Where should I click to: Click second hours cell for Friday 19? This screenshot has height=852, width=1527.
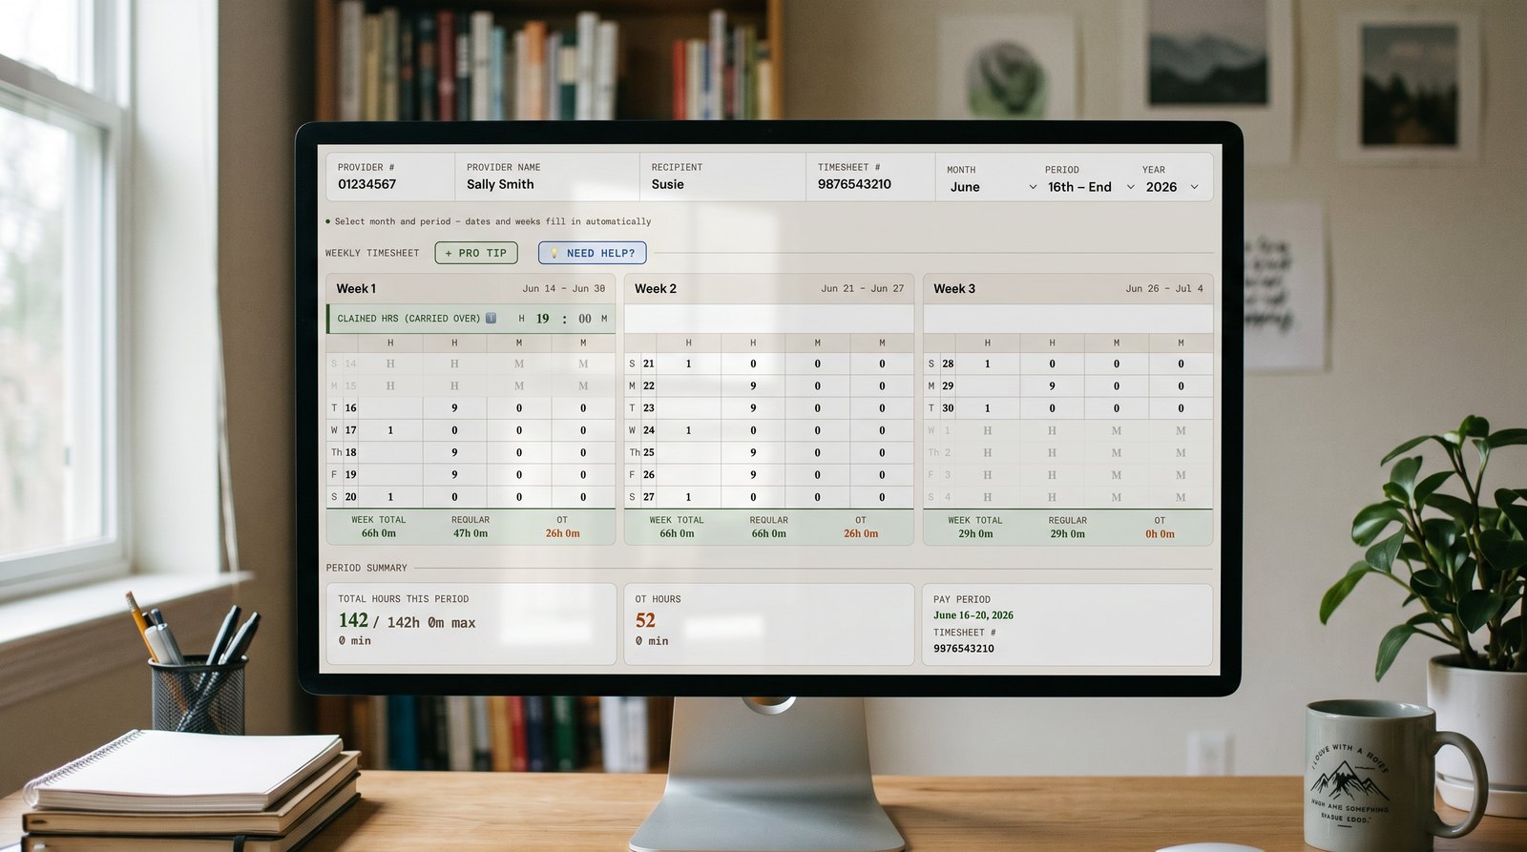coord(454,474)
